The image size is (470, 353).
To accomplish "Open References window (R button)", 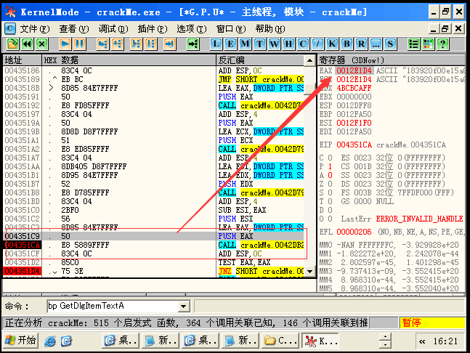I will 361,44.
